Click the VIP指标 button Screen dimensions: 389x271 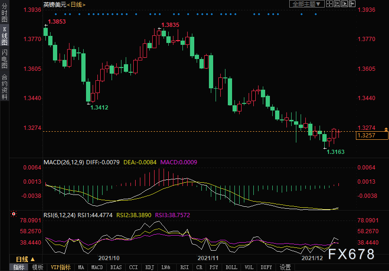[x=61, y=267]
